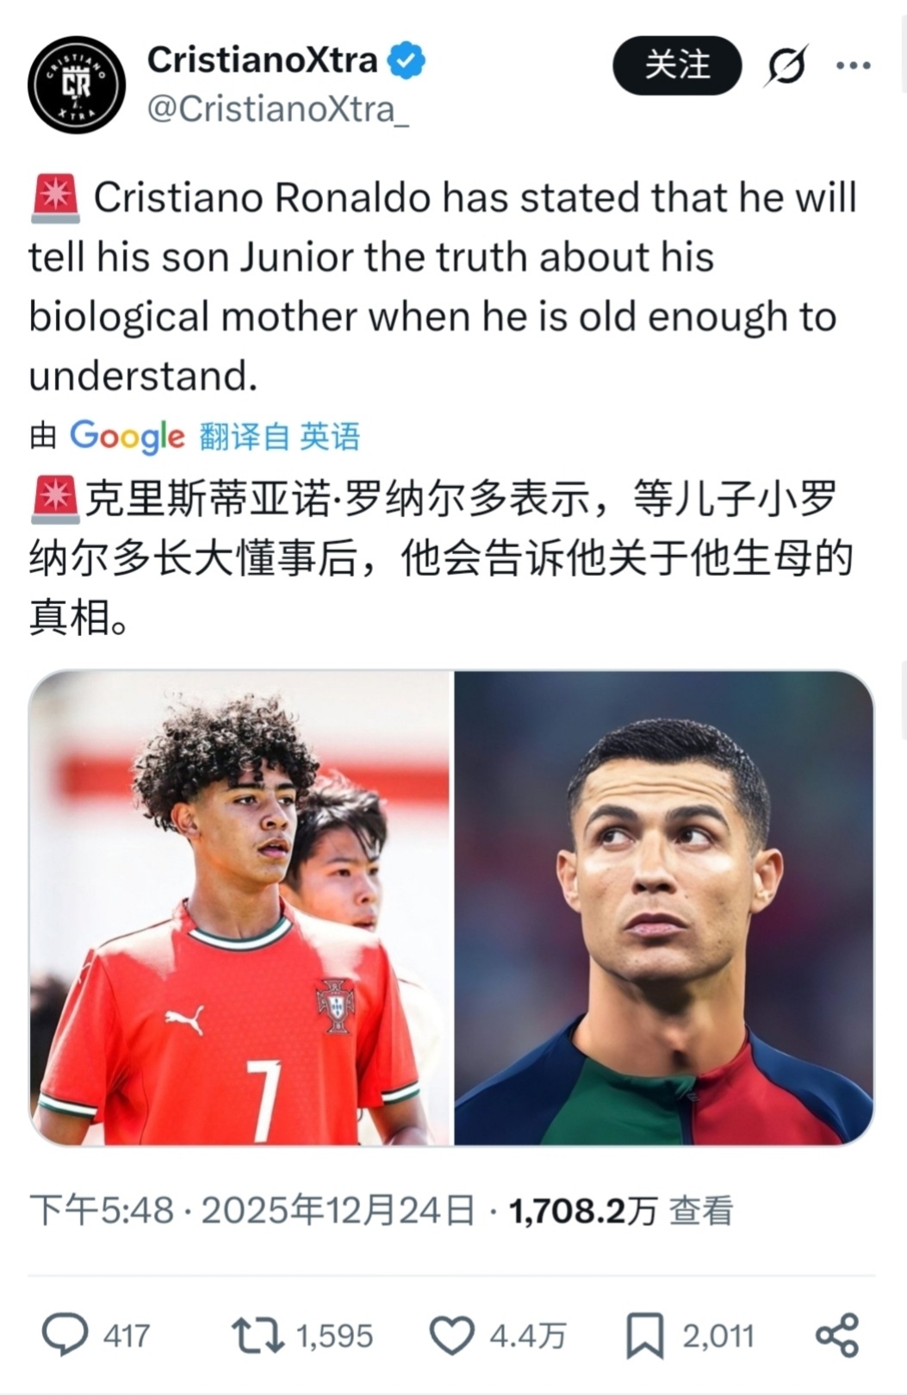The width and height of the screenshot is (907, 1395).
Task: Click the Google translation logo
Action: pos(127,437)
